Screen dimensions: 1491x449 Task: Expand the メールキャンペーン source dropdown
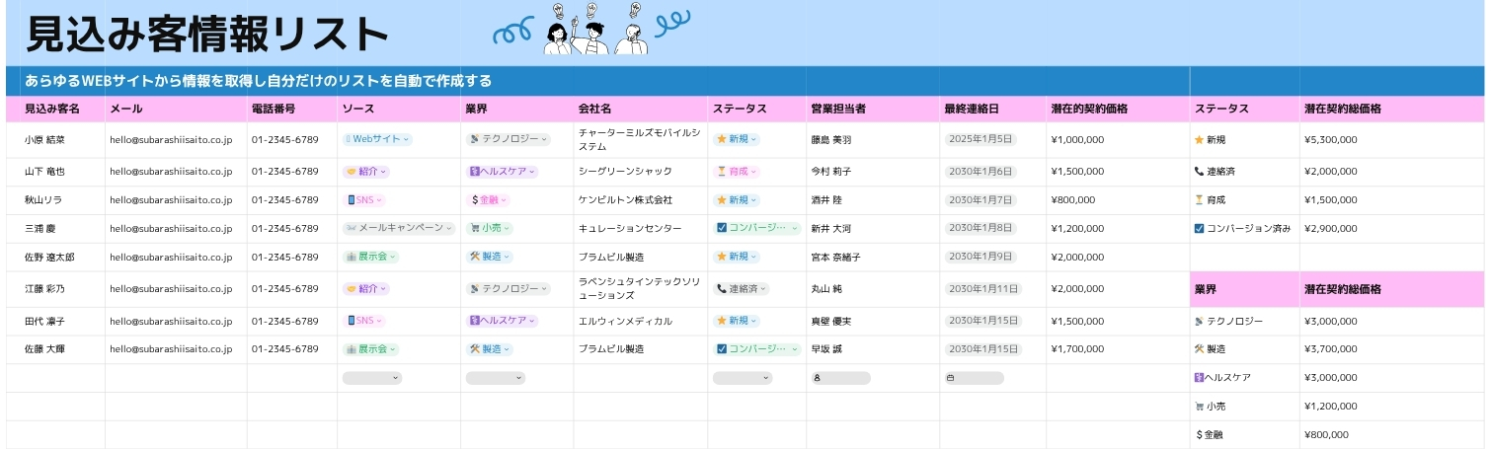click(x=393, y=228)
